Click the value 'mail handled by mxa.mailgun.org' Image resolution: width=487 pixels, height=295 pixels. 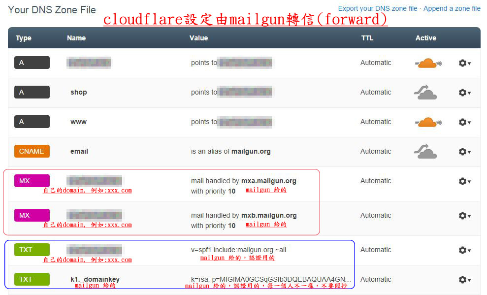[x=243, y=181]
